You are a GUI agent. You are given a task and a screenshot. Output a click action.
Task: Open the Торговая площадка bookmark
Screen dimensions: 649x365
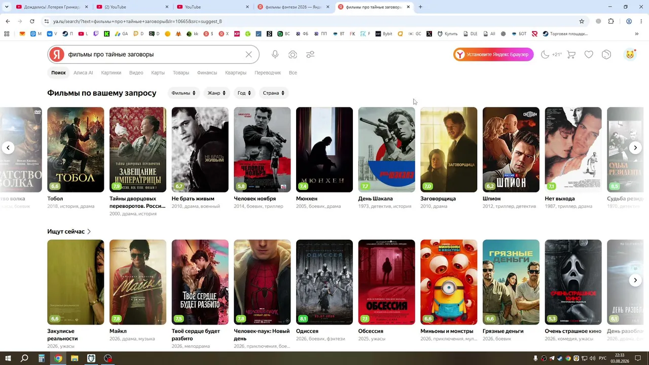[x=565, y=34]
